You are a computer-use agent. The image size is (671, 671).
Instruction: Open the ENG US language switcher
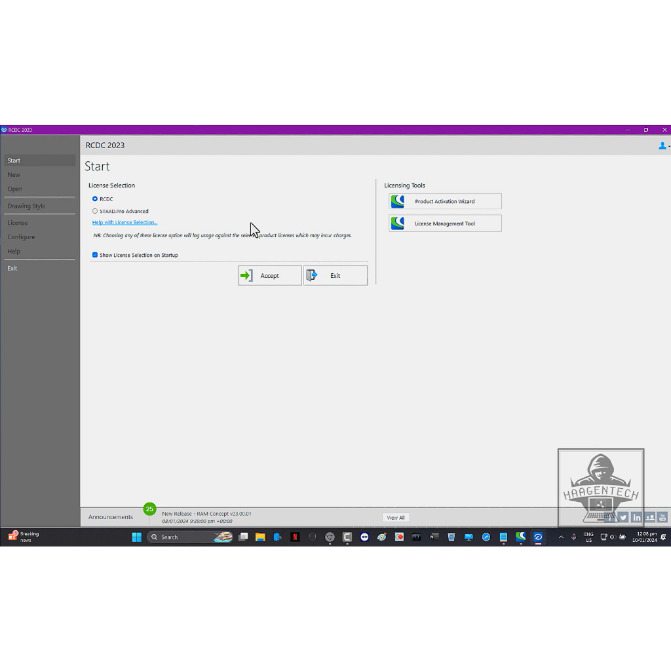pyautogui.click(x=588, y=537)
